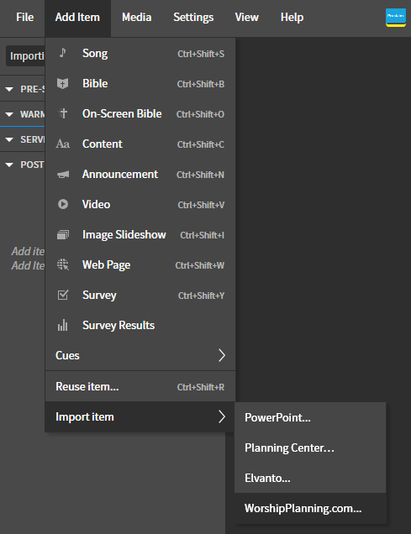Click the Survey checkbox icon

63,295
